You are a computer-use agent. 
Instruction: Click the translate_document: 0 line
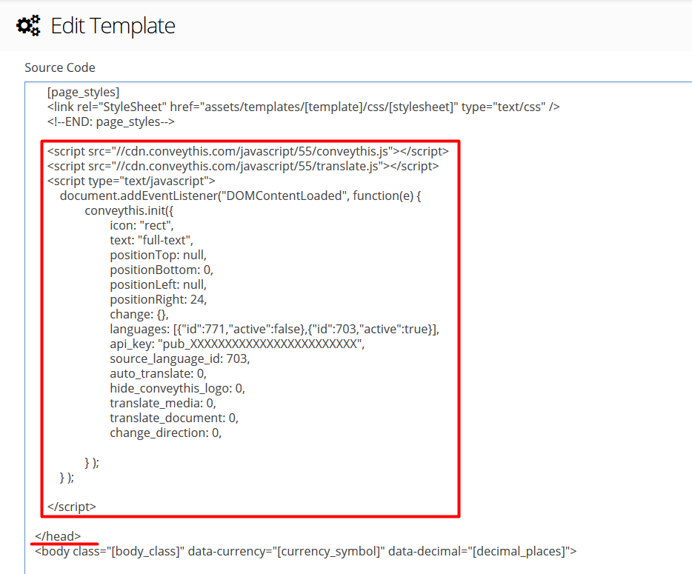(174, 418)
